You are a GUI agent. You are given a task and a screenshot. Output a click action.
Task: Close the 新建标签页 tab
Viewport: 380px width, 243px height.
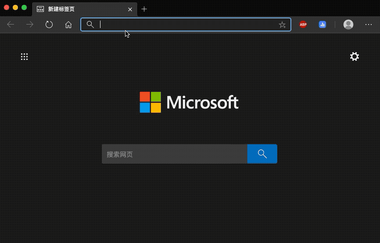pyautogui.click(x=130, y=9)
